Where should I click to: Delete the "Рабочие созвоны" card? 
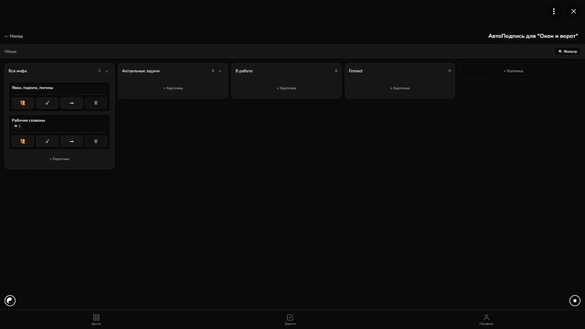pos(96,141)
